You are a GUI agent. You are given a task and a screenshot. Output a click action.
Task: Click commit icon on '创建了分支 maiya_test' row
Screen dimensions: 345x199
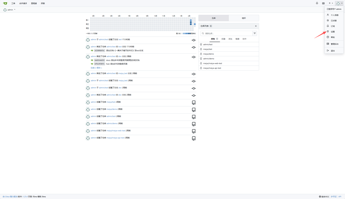(x=194, y=81)
